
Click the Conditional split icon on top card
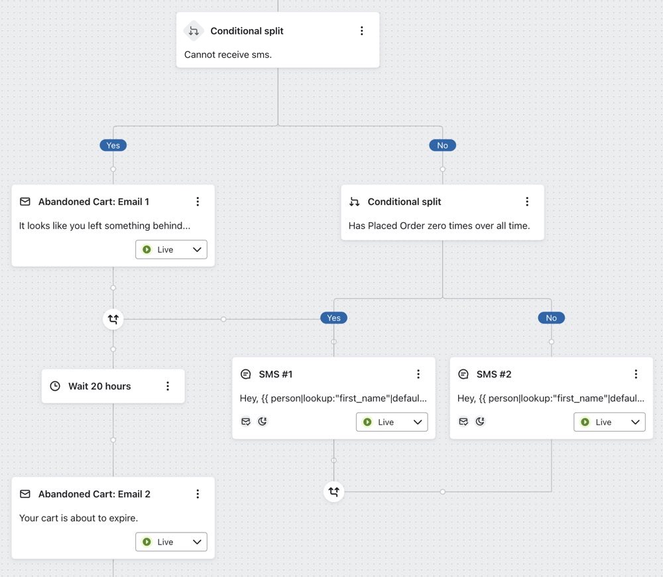[193, 31]
